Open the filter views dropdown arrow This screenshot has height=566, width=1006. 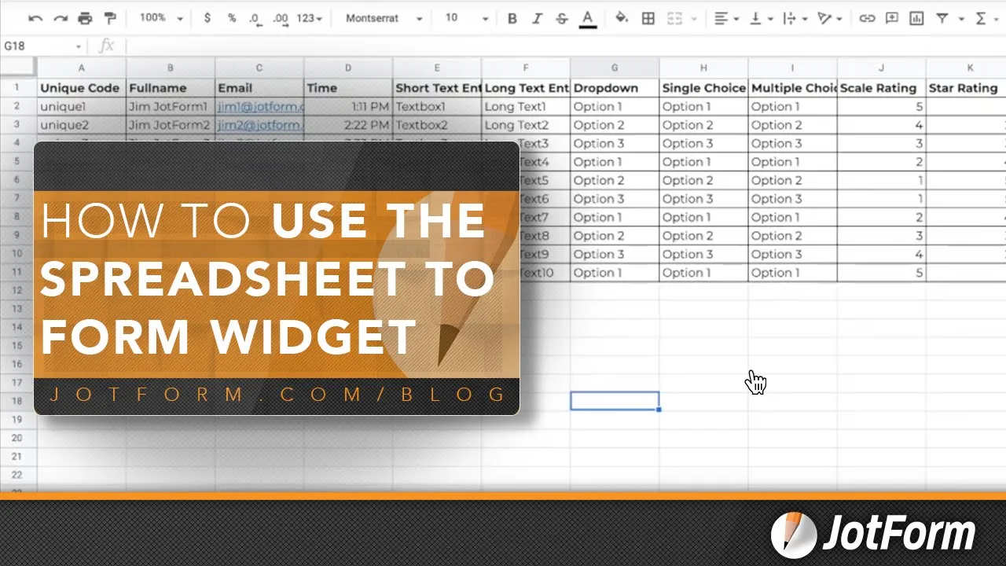[961, 19]
